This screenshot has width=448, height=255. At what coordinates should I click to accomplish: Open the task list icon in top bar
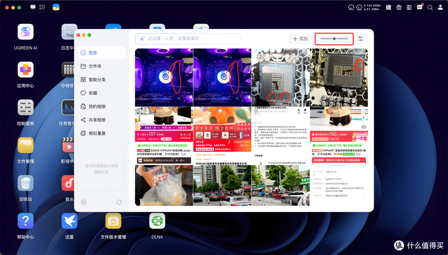tap(409, 7)
